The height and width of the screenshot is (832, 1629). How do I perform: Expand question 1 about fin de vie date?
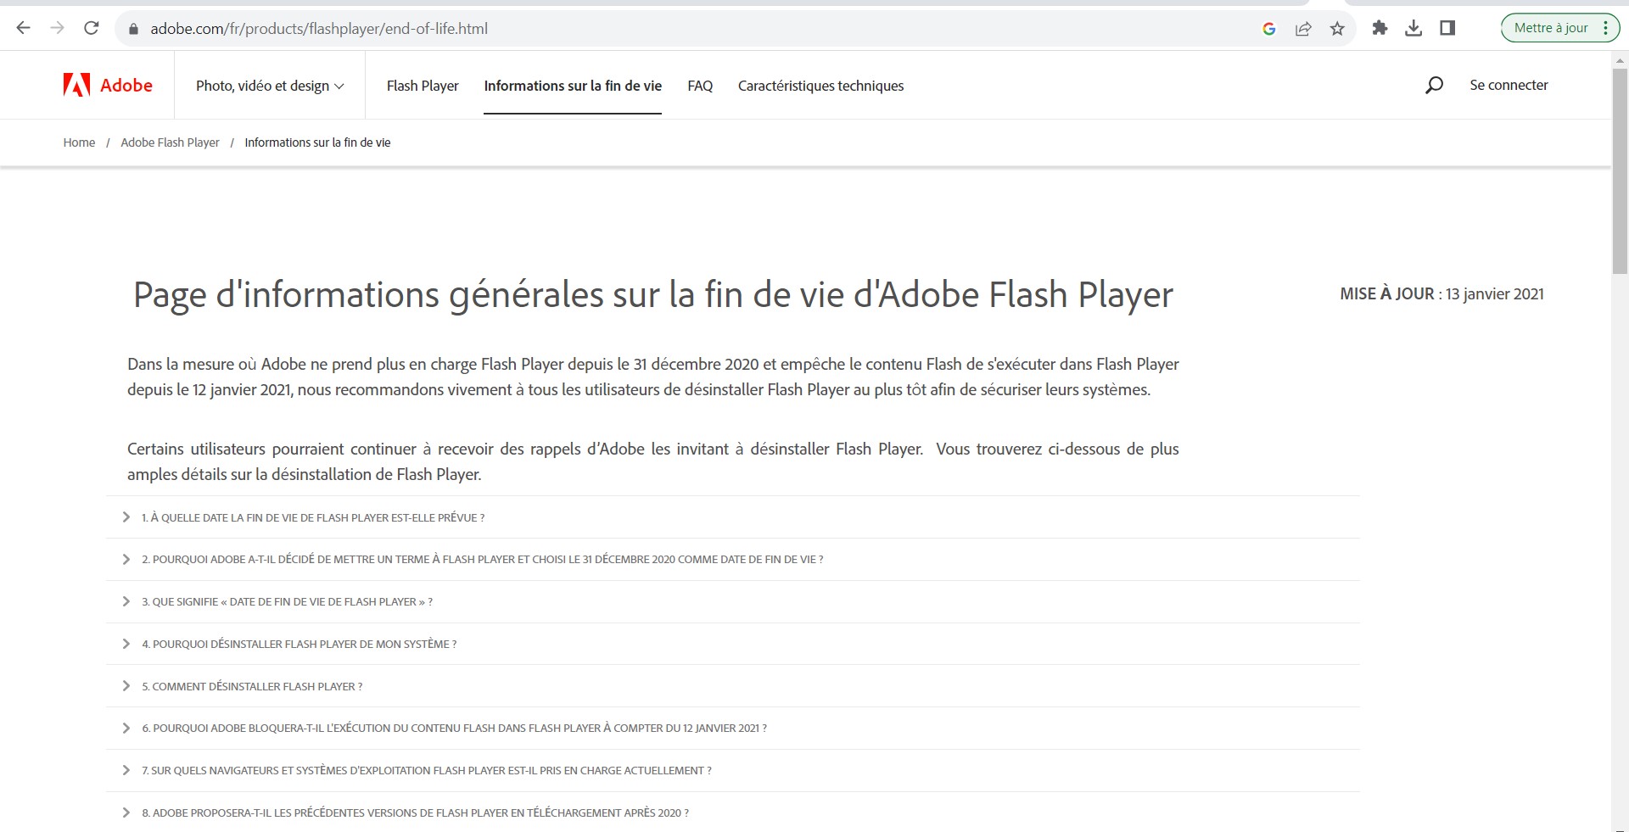(x=313, y=517)
